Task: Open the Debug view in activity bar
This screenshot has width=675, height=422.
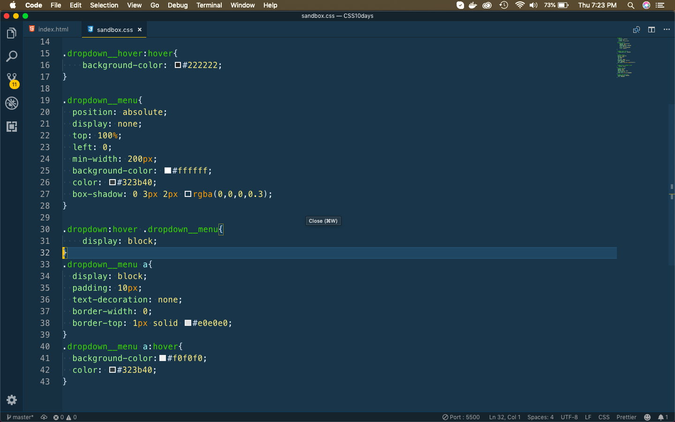Action: [x=12, y=103]
